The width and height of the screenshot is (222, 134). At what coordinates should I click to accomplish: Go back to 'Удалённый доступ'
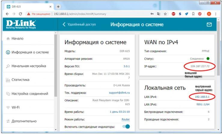point(79,24)
